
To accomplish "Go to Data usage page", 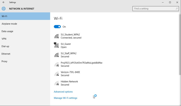I will point(25,31).
